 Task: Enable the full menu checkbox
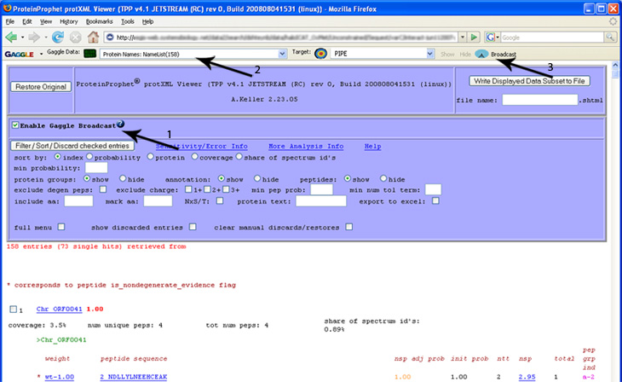point(61,227)
